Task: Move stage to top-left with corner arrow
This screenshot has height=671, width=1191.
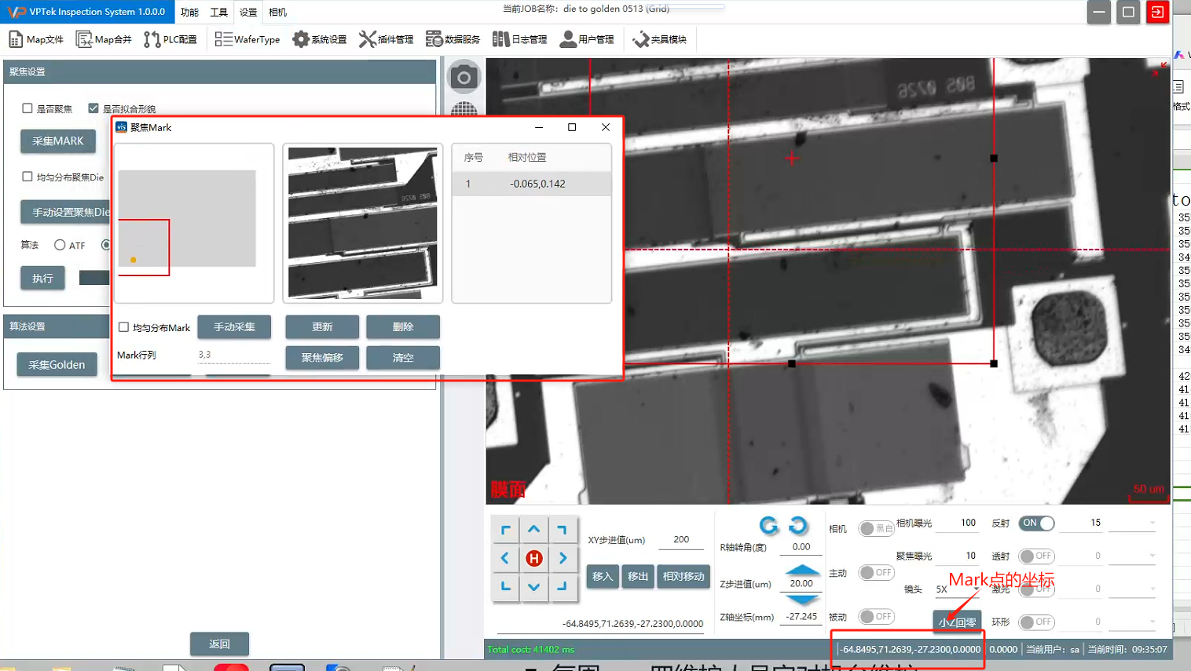Action: point(505,530)
